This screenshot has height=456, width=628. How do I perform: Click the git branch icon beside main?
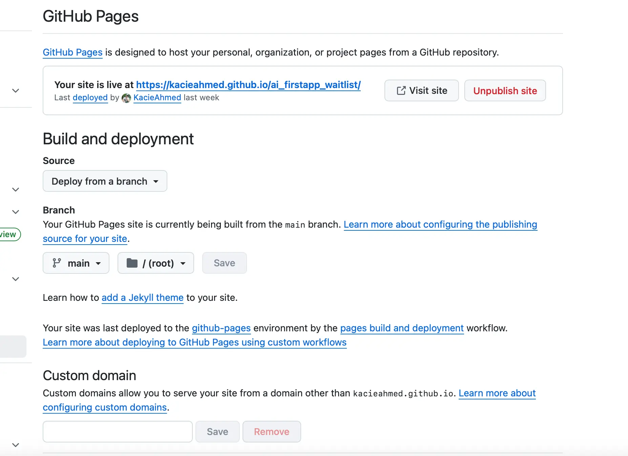57,263
